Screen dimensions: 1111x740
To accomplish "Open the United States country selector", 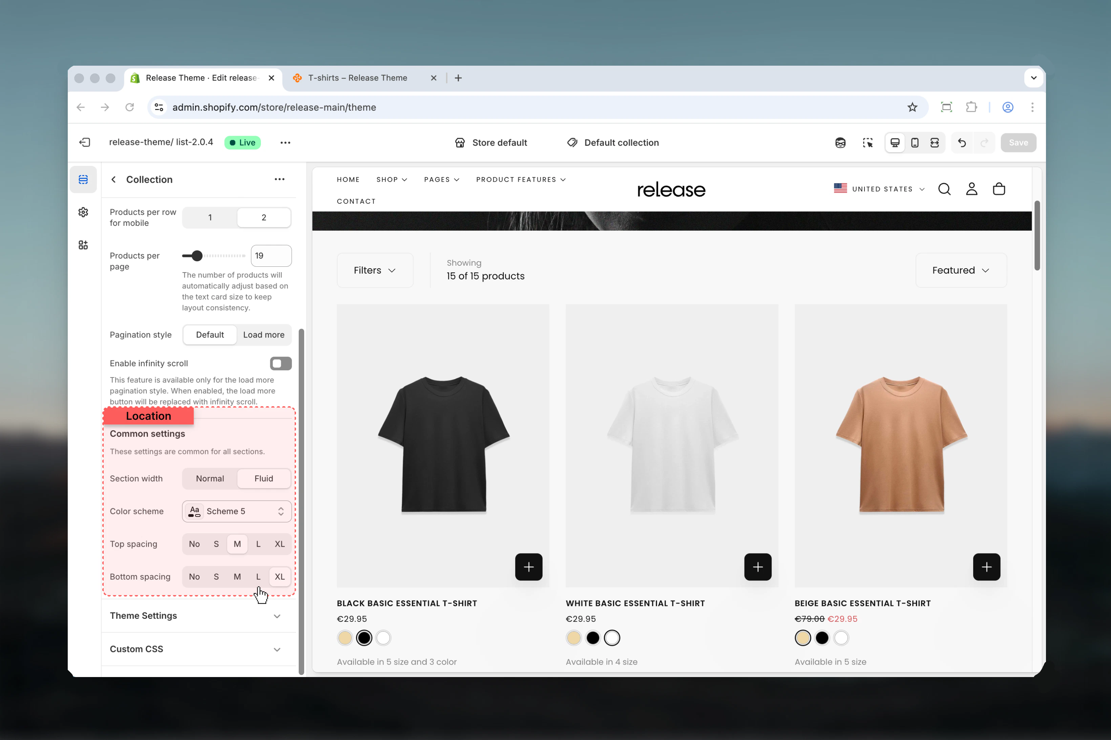I will [x=879, y=189].
